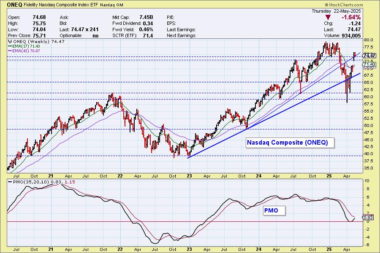Click the PMO axis label 10
The height and width of the screenshot is (253, 380).
[x=367, y=181]
